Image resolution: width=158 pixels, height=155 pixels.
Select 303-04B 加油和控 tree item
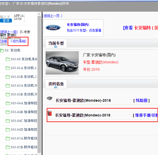(24, 112)
